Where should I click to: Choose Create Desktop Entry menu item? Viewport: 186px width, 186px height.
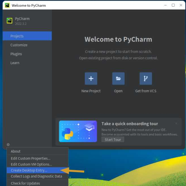37,170
